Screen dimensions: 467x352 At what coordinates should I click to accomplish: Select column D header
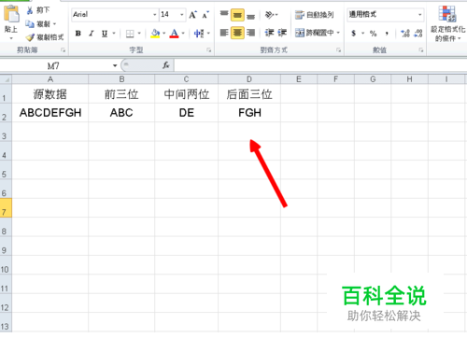[x=249, y=79]
